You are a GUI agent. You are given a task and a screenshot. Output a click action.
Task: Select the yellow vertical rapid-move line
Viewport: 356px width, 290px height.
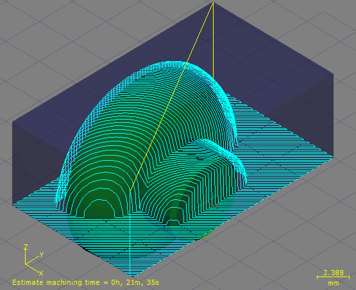pyautogui.click(x=213, y=41)
